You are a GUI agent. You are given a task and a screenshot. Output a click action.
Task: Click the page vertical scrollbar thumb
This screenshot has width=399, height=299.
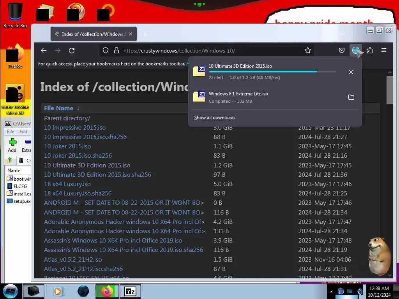point(390,90)
